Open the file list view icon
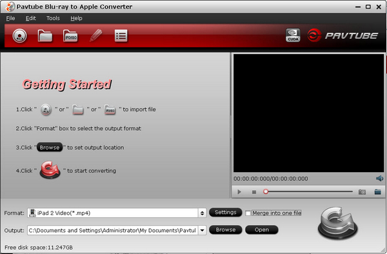This screenshot has height=254, width=387. click(121, 36)
